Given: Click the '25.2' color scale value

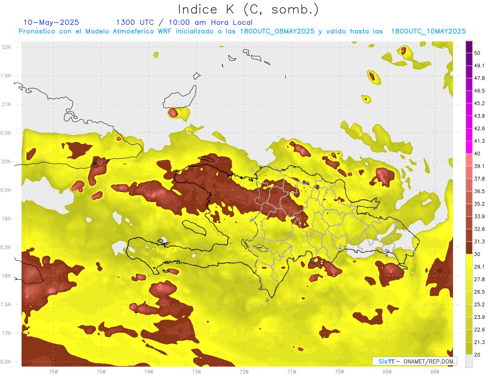Looking at the screenshot, I should click(479, 305).
